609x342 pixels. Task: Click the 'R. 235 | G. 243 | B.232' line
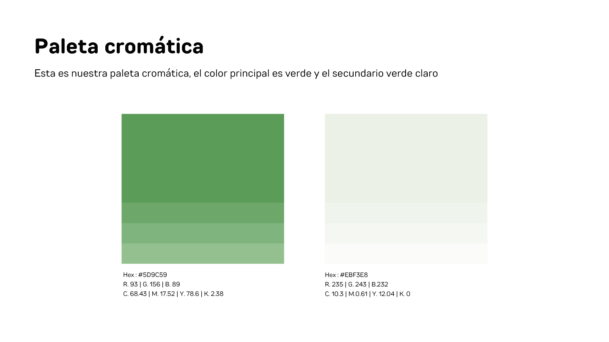(x=356, y=284)
